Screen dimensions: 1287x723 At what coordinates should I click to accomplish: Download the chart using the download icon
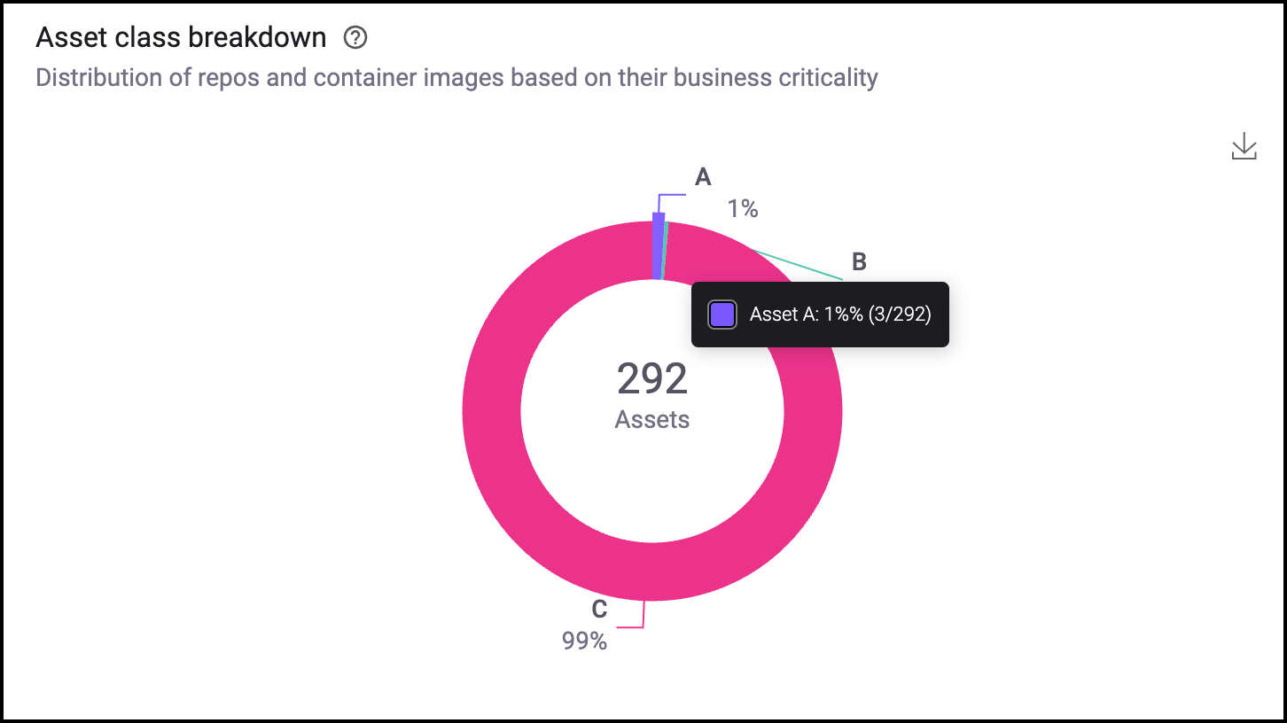coord(1244,147)
